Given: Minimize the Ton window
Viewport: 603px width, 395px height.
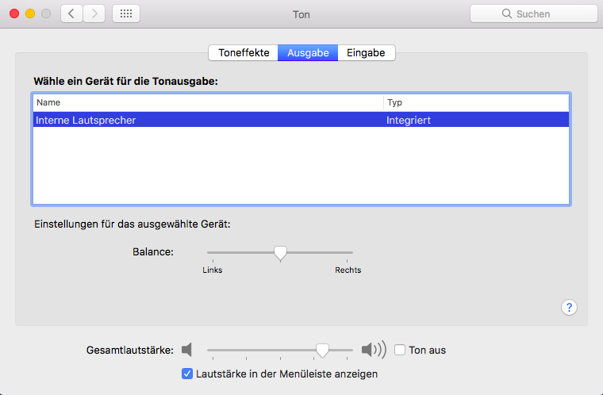Looking at the screenshot, I should tap(30, 13).
